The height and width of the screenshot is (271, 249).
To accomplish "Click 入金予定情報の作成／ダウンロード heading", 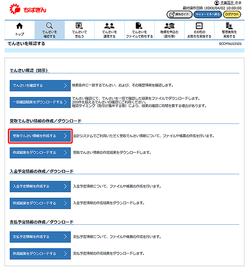I will pos(41,172).
